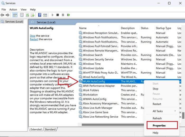Viewport: 185px width, 137px height.
Task: Click gear icon of Windows Time service
Action: coord(80,64)
